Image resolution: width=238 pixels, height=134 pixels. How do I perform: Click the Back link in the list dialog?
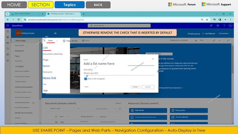(x=86, y=87)
